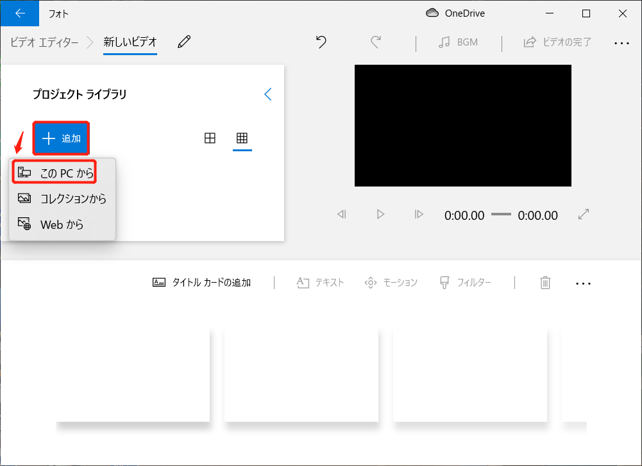The width and height of the screenshot is (642, 466).
Task: Click the pencil icon to rename video
Action: [x=184, y=42]
